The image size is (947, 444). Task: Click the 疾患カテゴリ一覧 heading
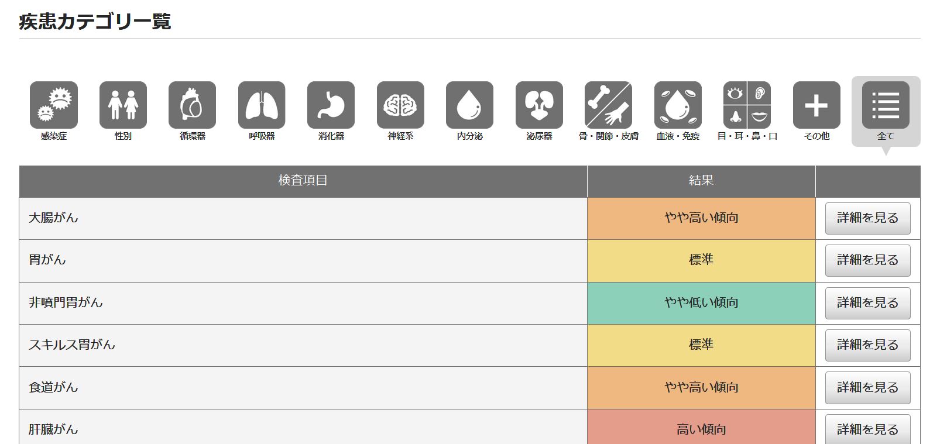pyautogui.click(x=95, y=22)
